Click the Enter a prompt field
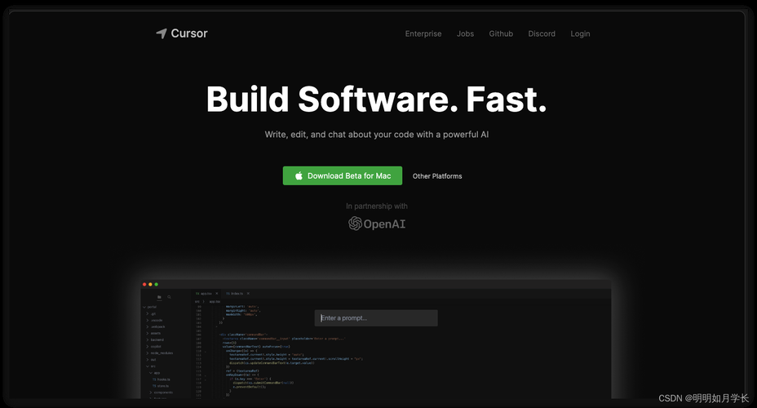The height and width of the screenshot is (408, 757). point(376,318)
